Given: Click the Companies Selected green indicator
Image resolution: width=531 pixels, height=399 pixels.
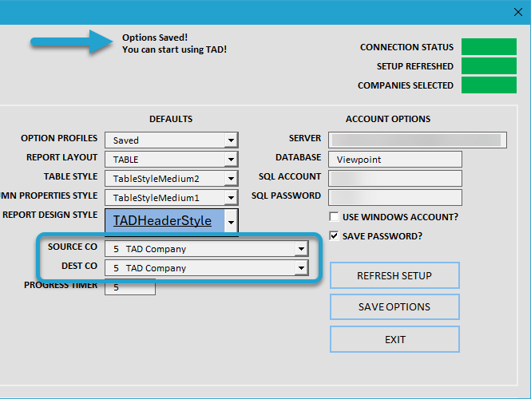Looking at the screenshot, I should [x=489, y=85].
